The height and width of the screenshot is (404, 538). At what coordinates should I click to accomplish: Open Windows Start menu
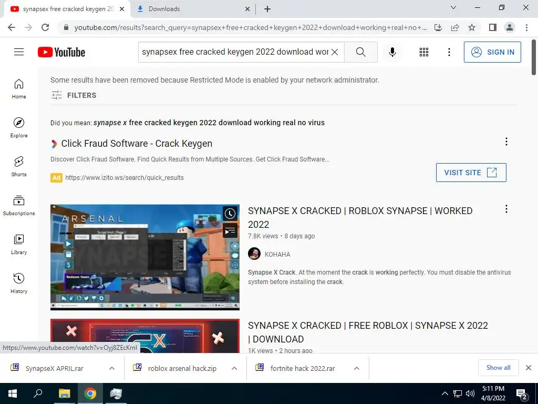point(13,393)
